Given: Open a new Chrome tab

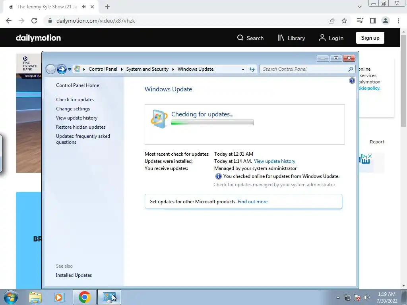Looking at the screenshot, I should click(x=107, y=7).
